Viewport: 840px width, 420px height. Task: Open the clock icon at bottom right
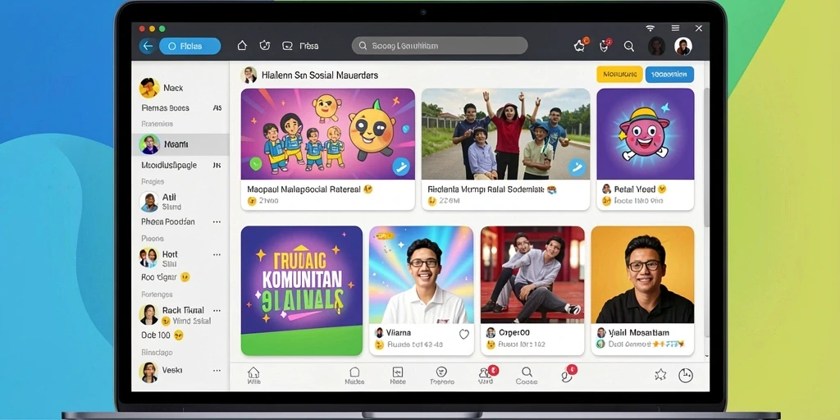(x=686, y=375)
